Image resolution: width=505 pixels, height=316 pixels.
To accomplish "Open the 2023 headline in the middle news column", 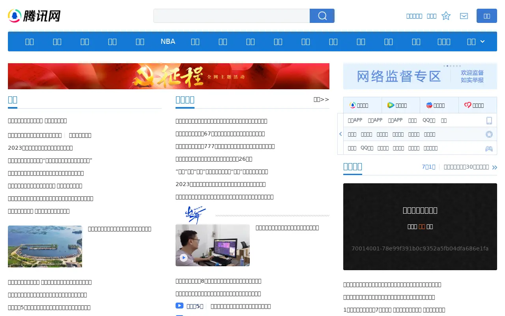I will click(221, 184).
